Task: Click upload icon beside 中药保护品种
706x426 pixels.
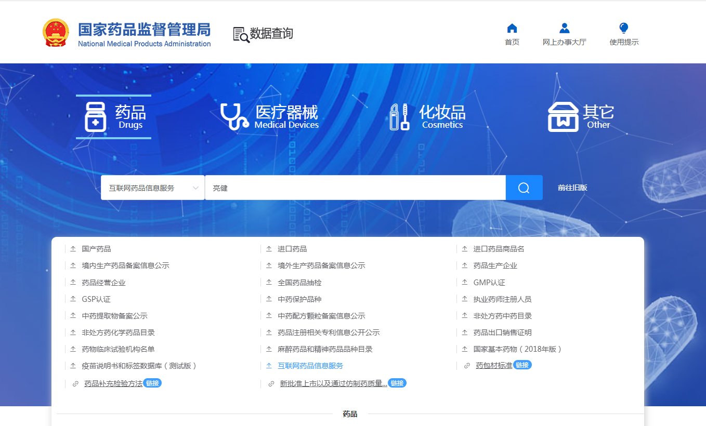Action: click(269, 299)
